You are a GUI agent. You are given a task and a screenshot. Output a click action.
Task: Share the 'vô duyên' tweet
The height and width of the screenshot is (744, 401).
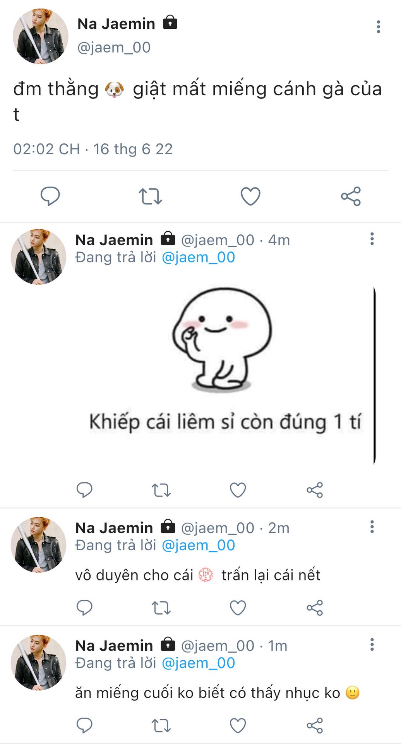(x=315, y=608)
